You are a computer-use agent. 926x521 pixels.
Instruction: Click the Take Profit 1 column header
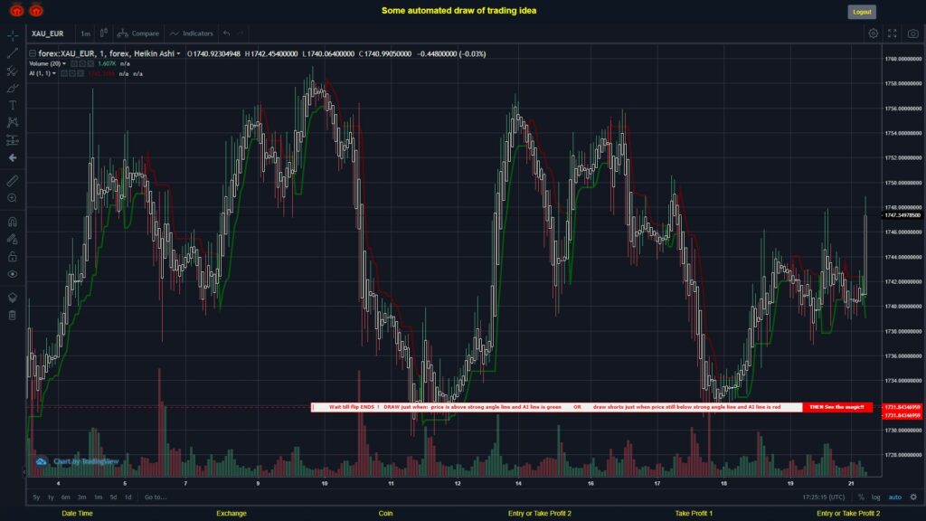[694, 514]
